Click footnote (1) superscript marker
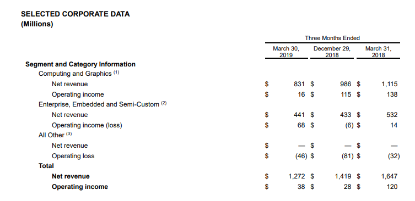 [x=116, y=72]
